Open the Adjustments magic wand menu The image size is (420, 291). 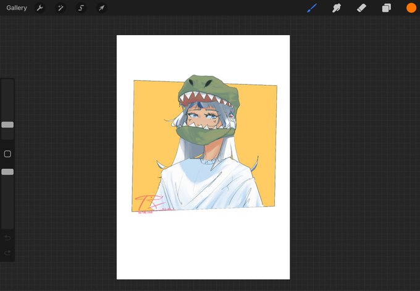pyautogui.click(x=61, y=8)
